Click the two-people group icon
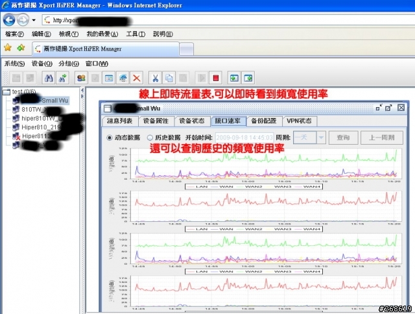Screen dimensions: 415x314 81,78
